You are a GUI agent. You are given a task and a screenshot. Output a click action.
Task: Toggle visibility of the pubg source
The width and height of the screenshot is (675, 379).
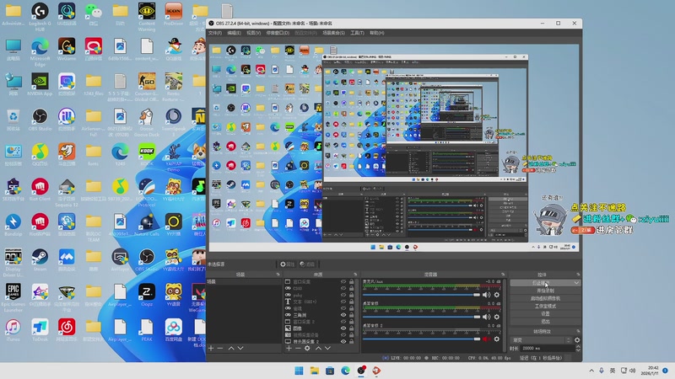coord(343,296)
